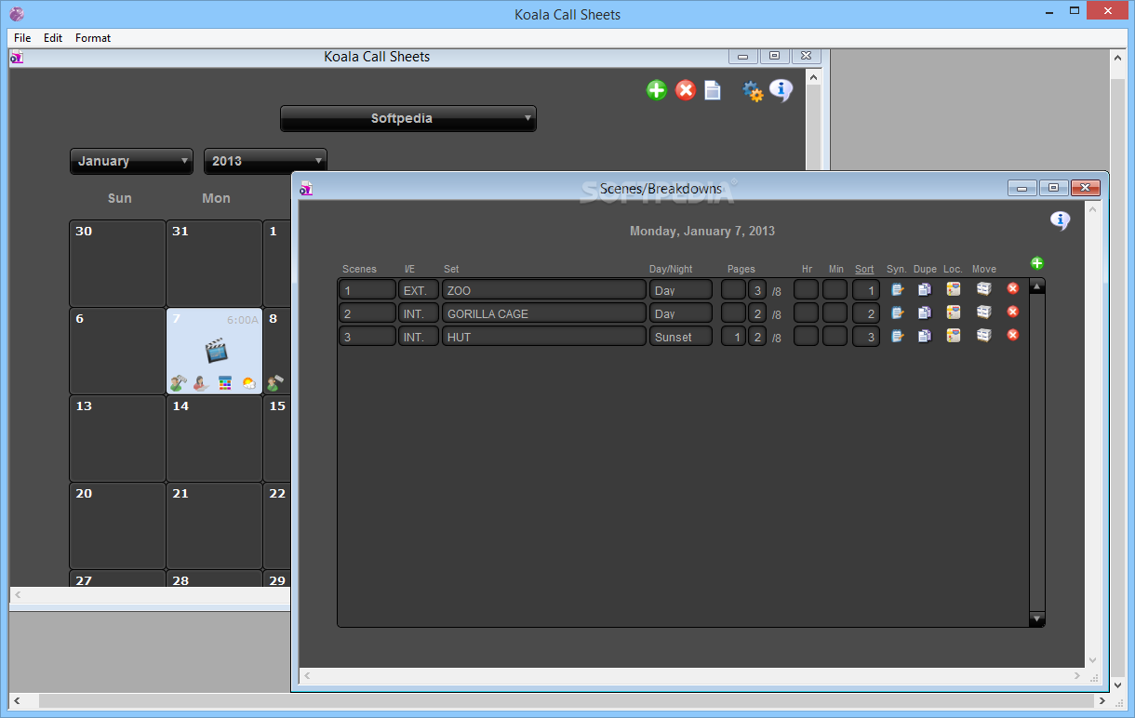Open location map for the HUT scene
This screenshot has width=1135, height=718.
[x=953, y=336]
